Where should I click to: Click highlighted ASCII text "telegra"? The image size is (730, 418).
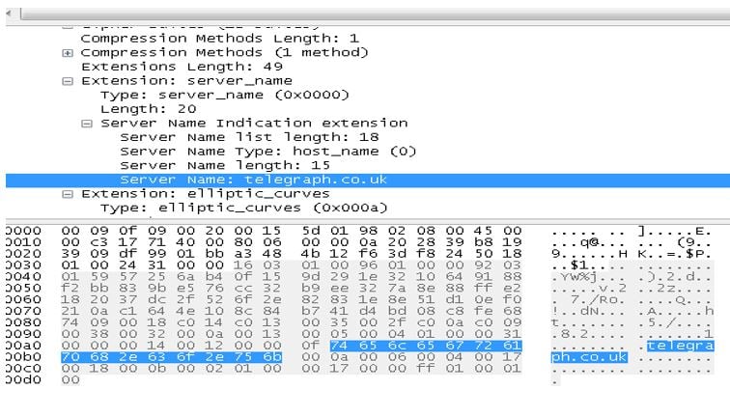click(680, 346)
